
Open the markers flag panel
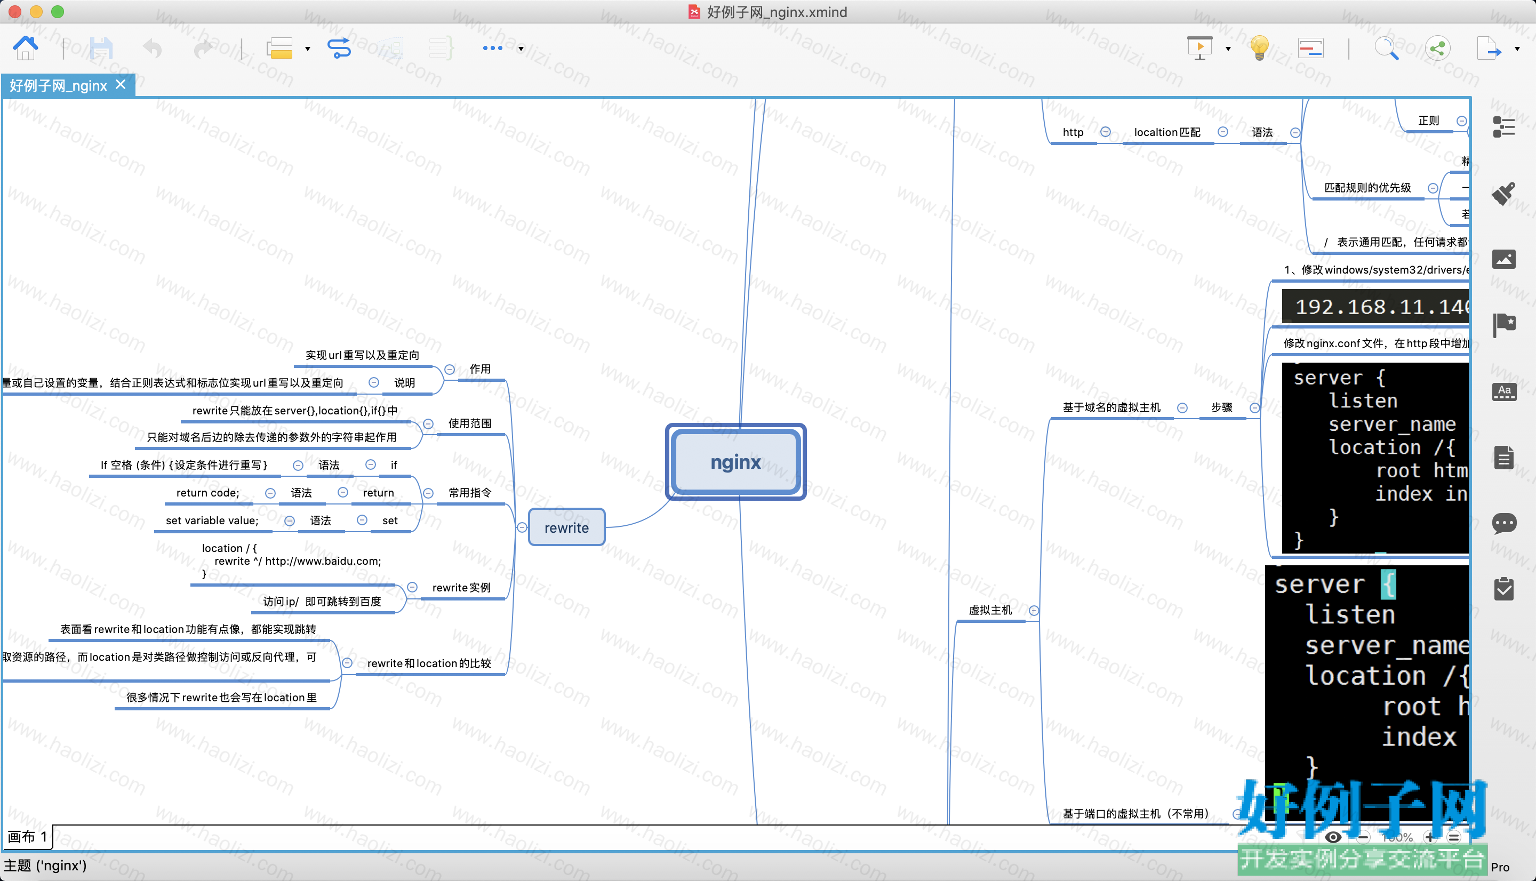1503,325
